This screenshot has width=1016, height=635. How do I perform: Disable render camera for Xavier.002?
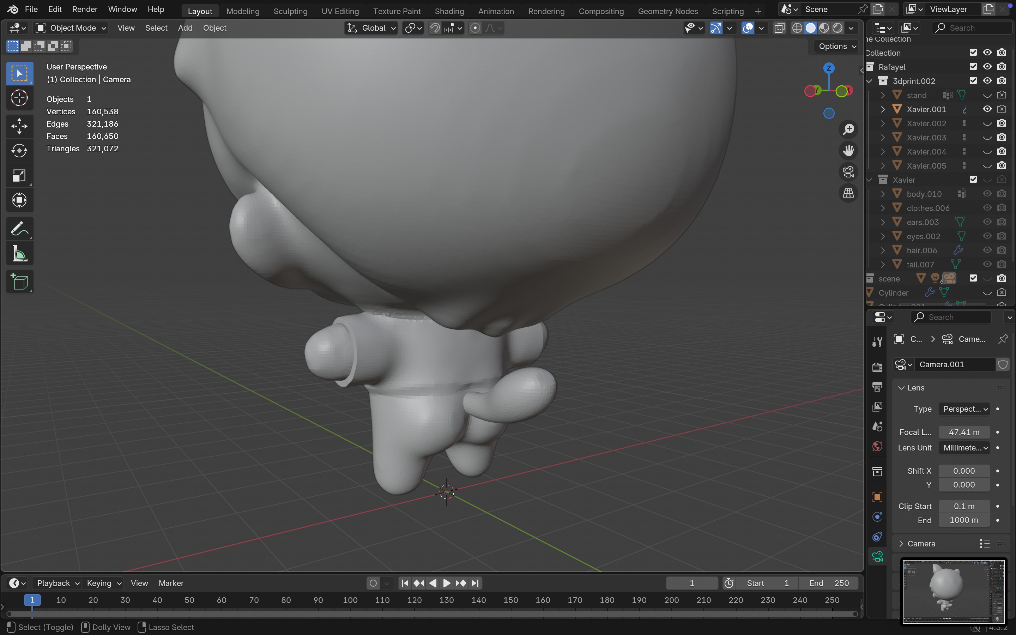point(1002,123)
